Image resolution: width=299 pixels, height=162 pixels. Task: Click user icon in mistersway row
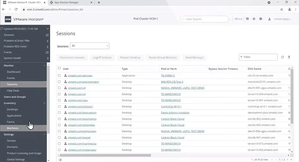coord(65,150)
